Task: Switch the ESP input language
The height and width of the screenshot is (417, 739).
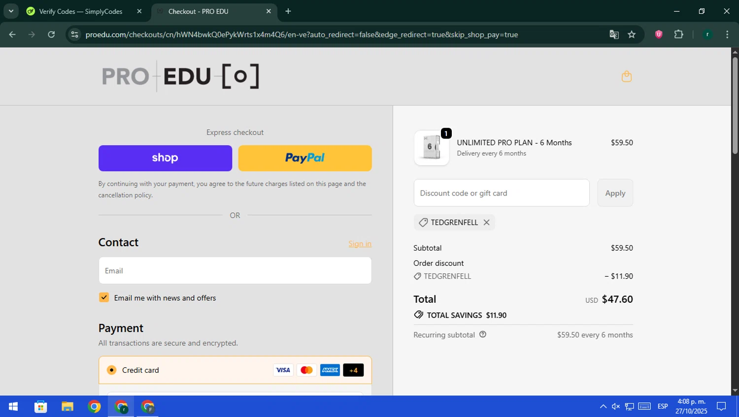Action: pos(663,406)
